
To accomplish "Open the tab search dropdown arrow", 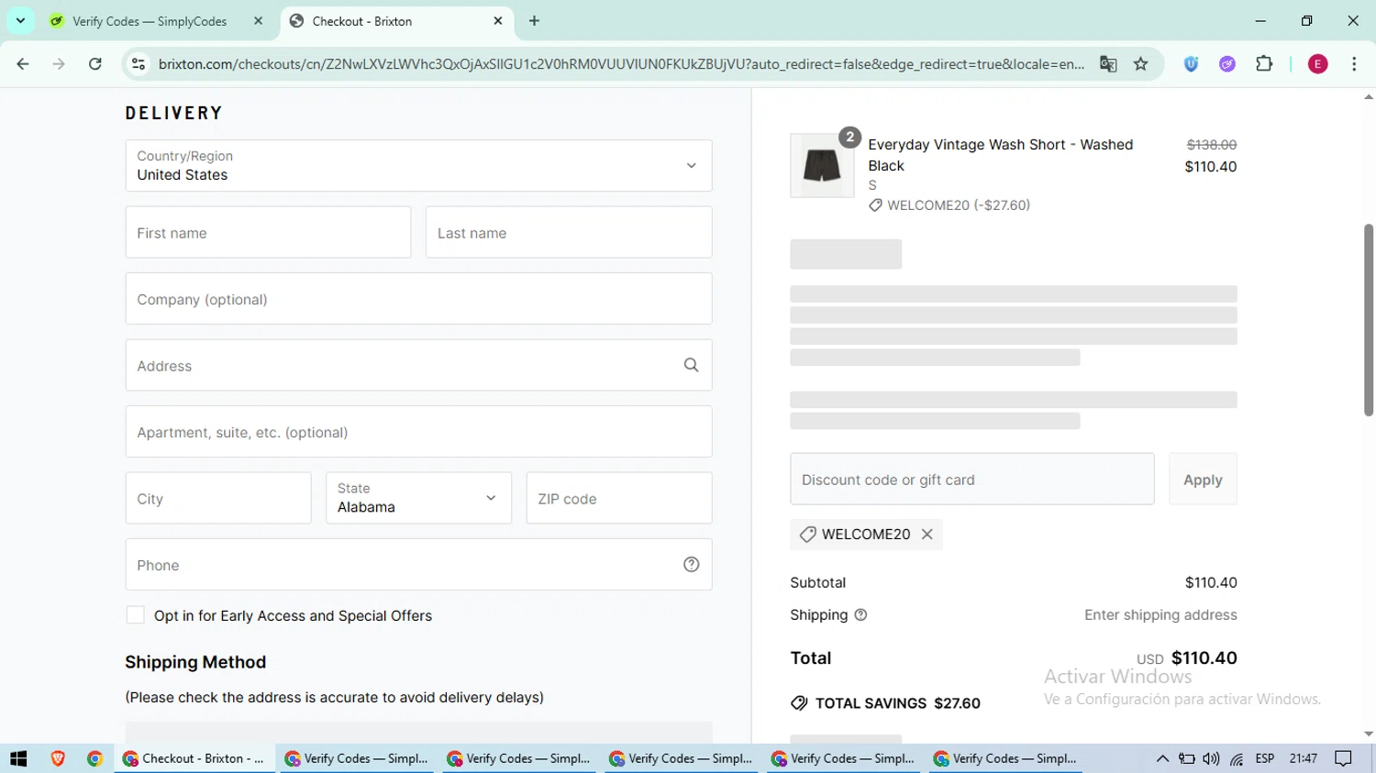I will click(x=20, y=20).
